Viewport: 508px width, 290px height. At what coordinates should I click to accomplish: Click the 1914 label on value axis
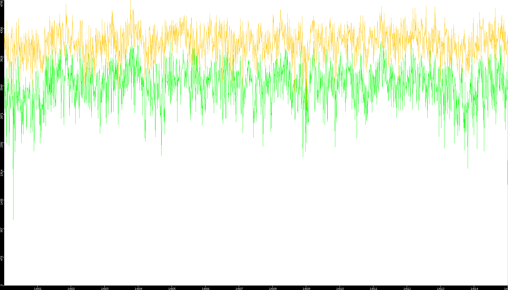(x=2, y=173)
